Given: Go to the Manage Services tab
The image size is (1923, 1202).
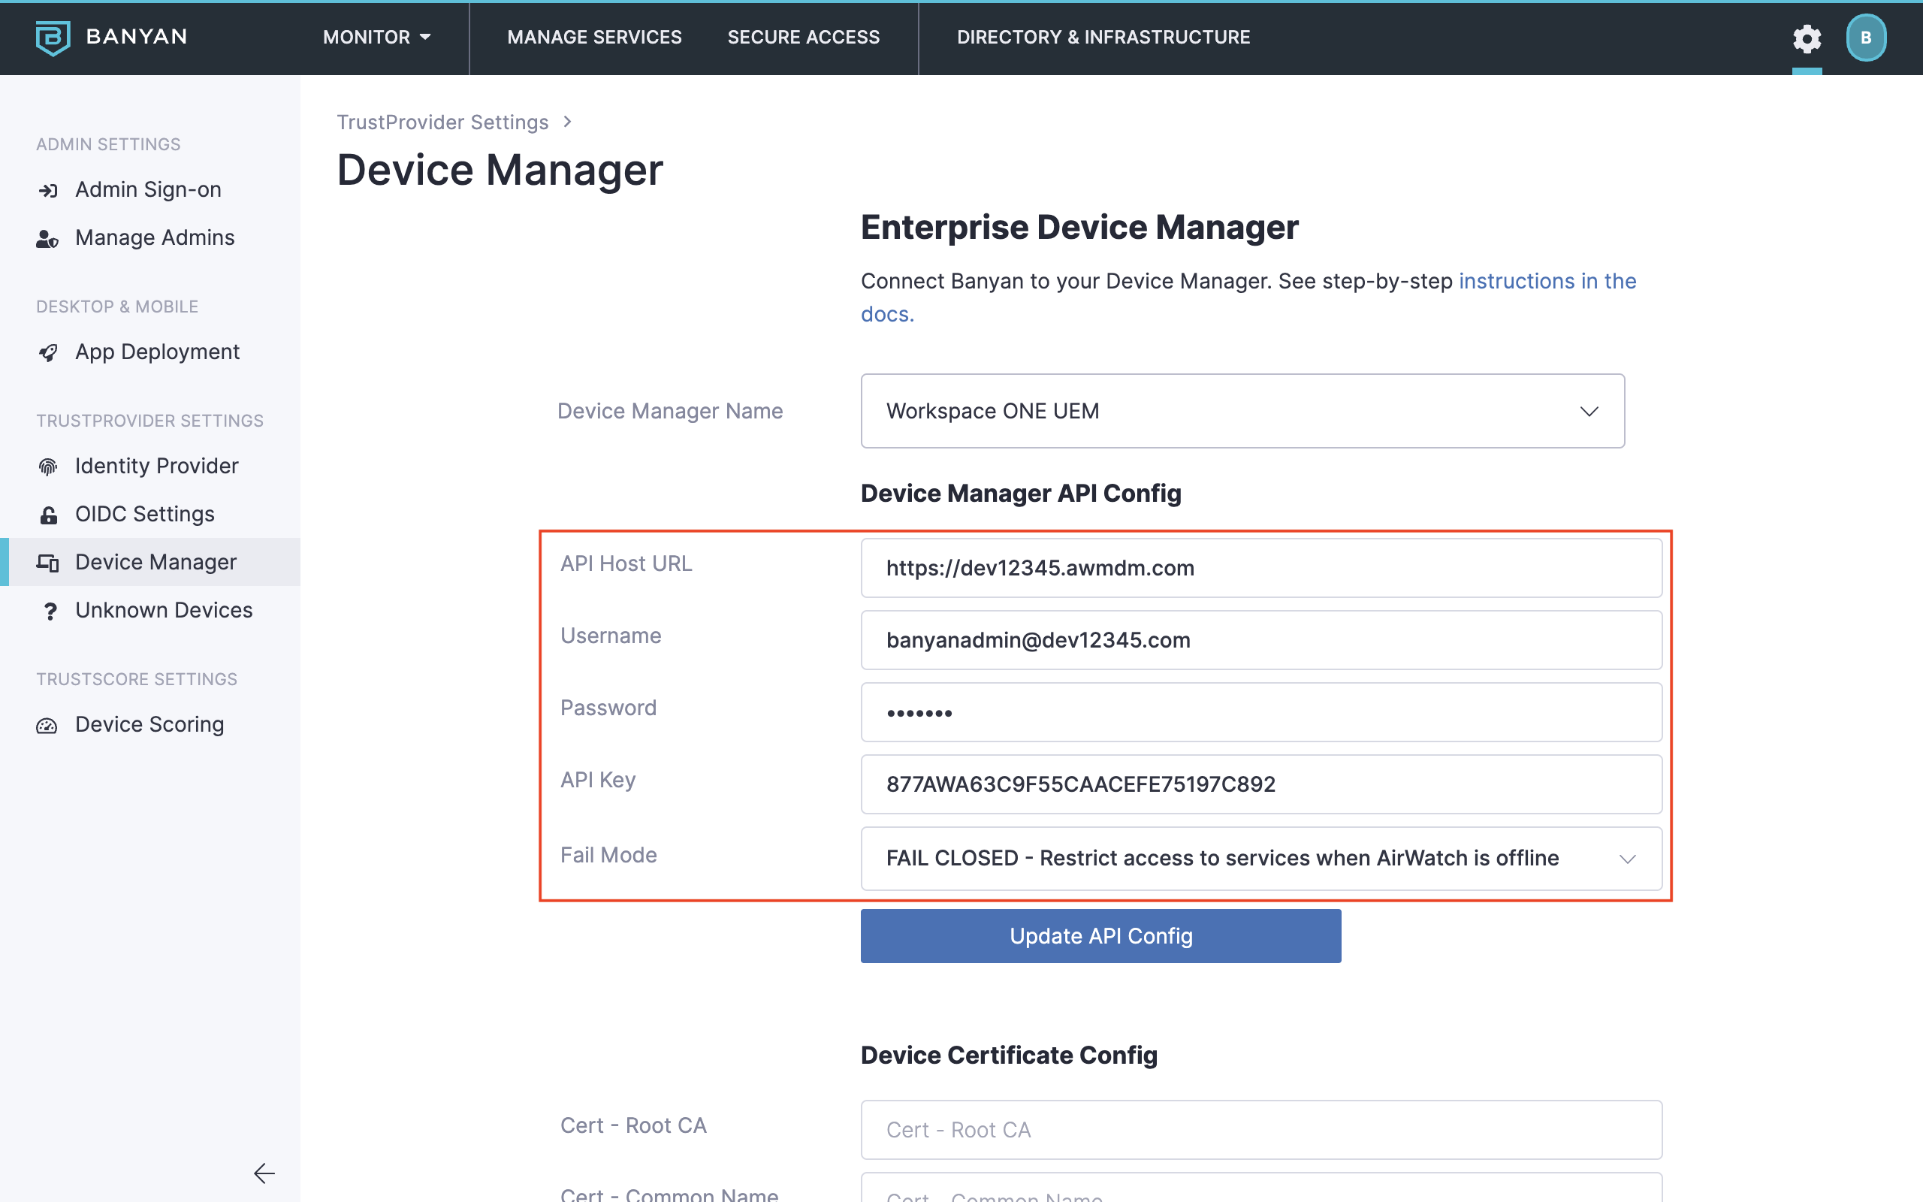Looking at the screenshot, I should coord(594,38).
